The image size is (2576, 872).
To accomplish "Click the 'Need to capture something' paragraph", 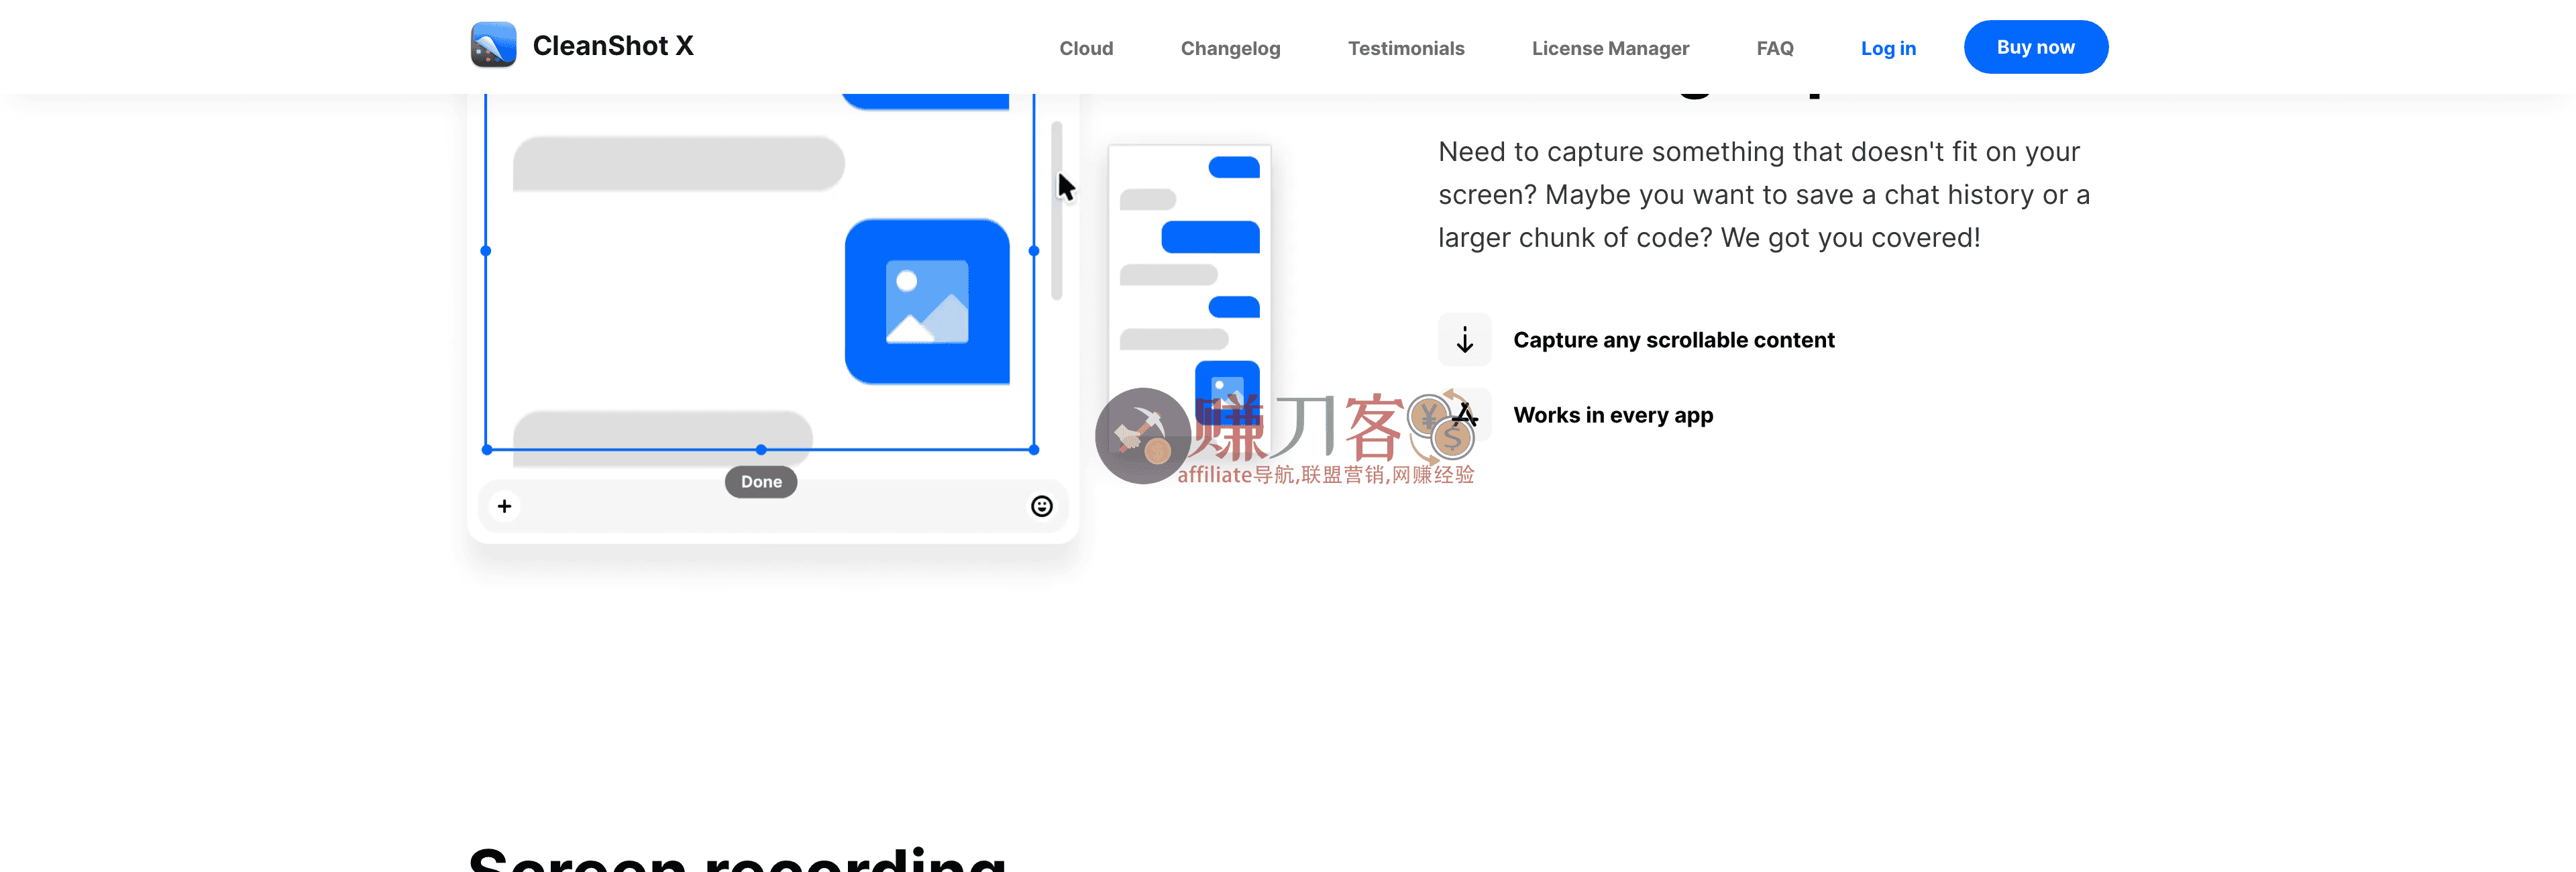I will pos(1764,195).
